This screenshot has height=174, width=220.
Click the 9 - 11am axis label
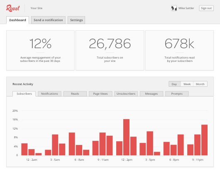tap(103, 160)
